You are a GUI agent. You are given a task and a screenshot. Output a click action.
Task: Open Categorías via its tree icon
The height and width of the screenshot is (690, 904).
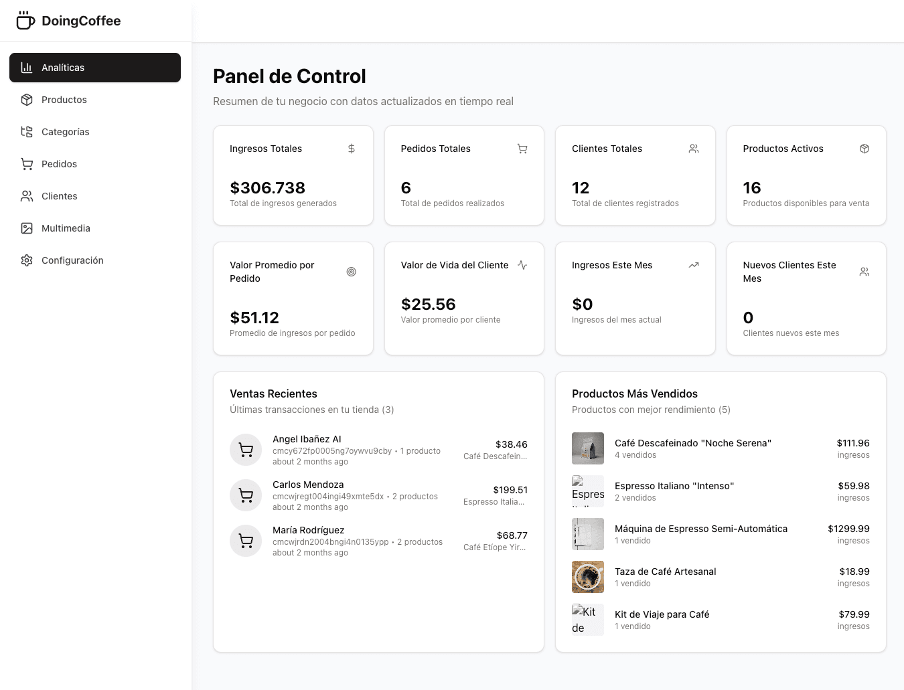click(26, 131)
